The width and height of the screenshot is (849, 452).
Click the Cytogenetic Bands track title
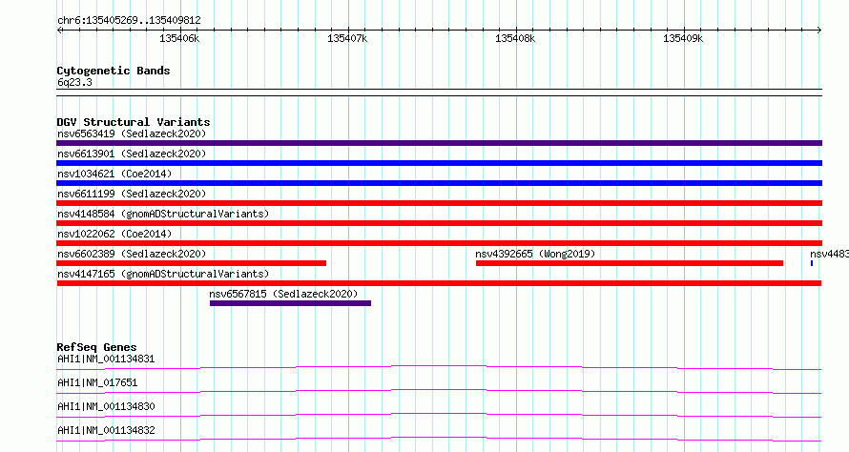pyautogui.click(x=114, y=71)
